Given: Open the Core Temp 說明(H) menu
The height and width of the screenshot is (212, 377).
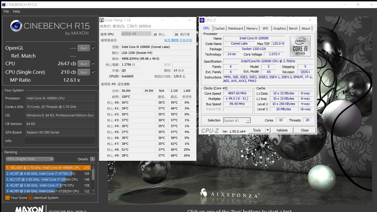Looking at the screenshot, I should tap(145, 26).
